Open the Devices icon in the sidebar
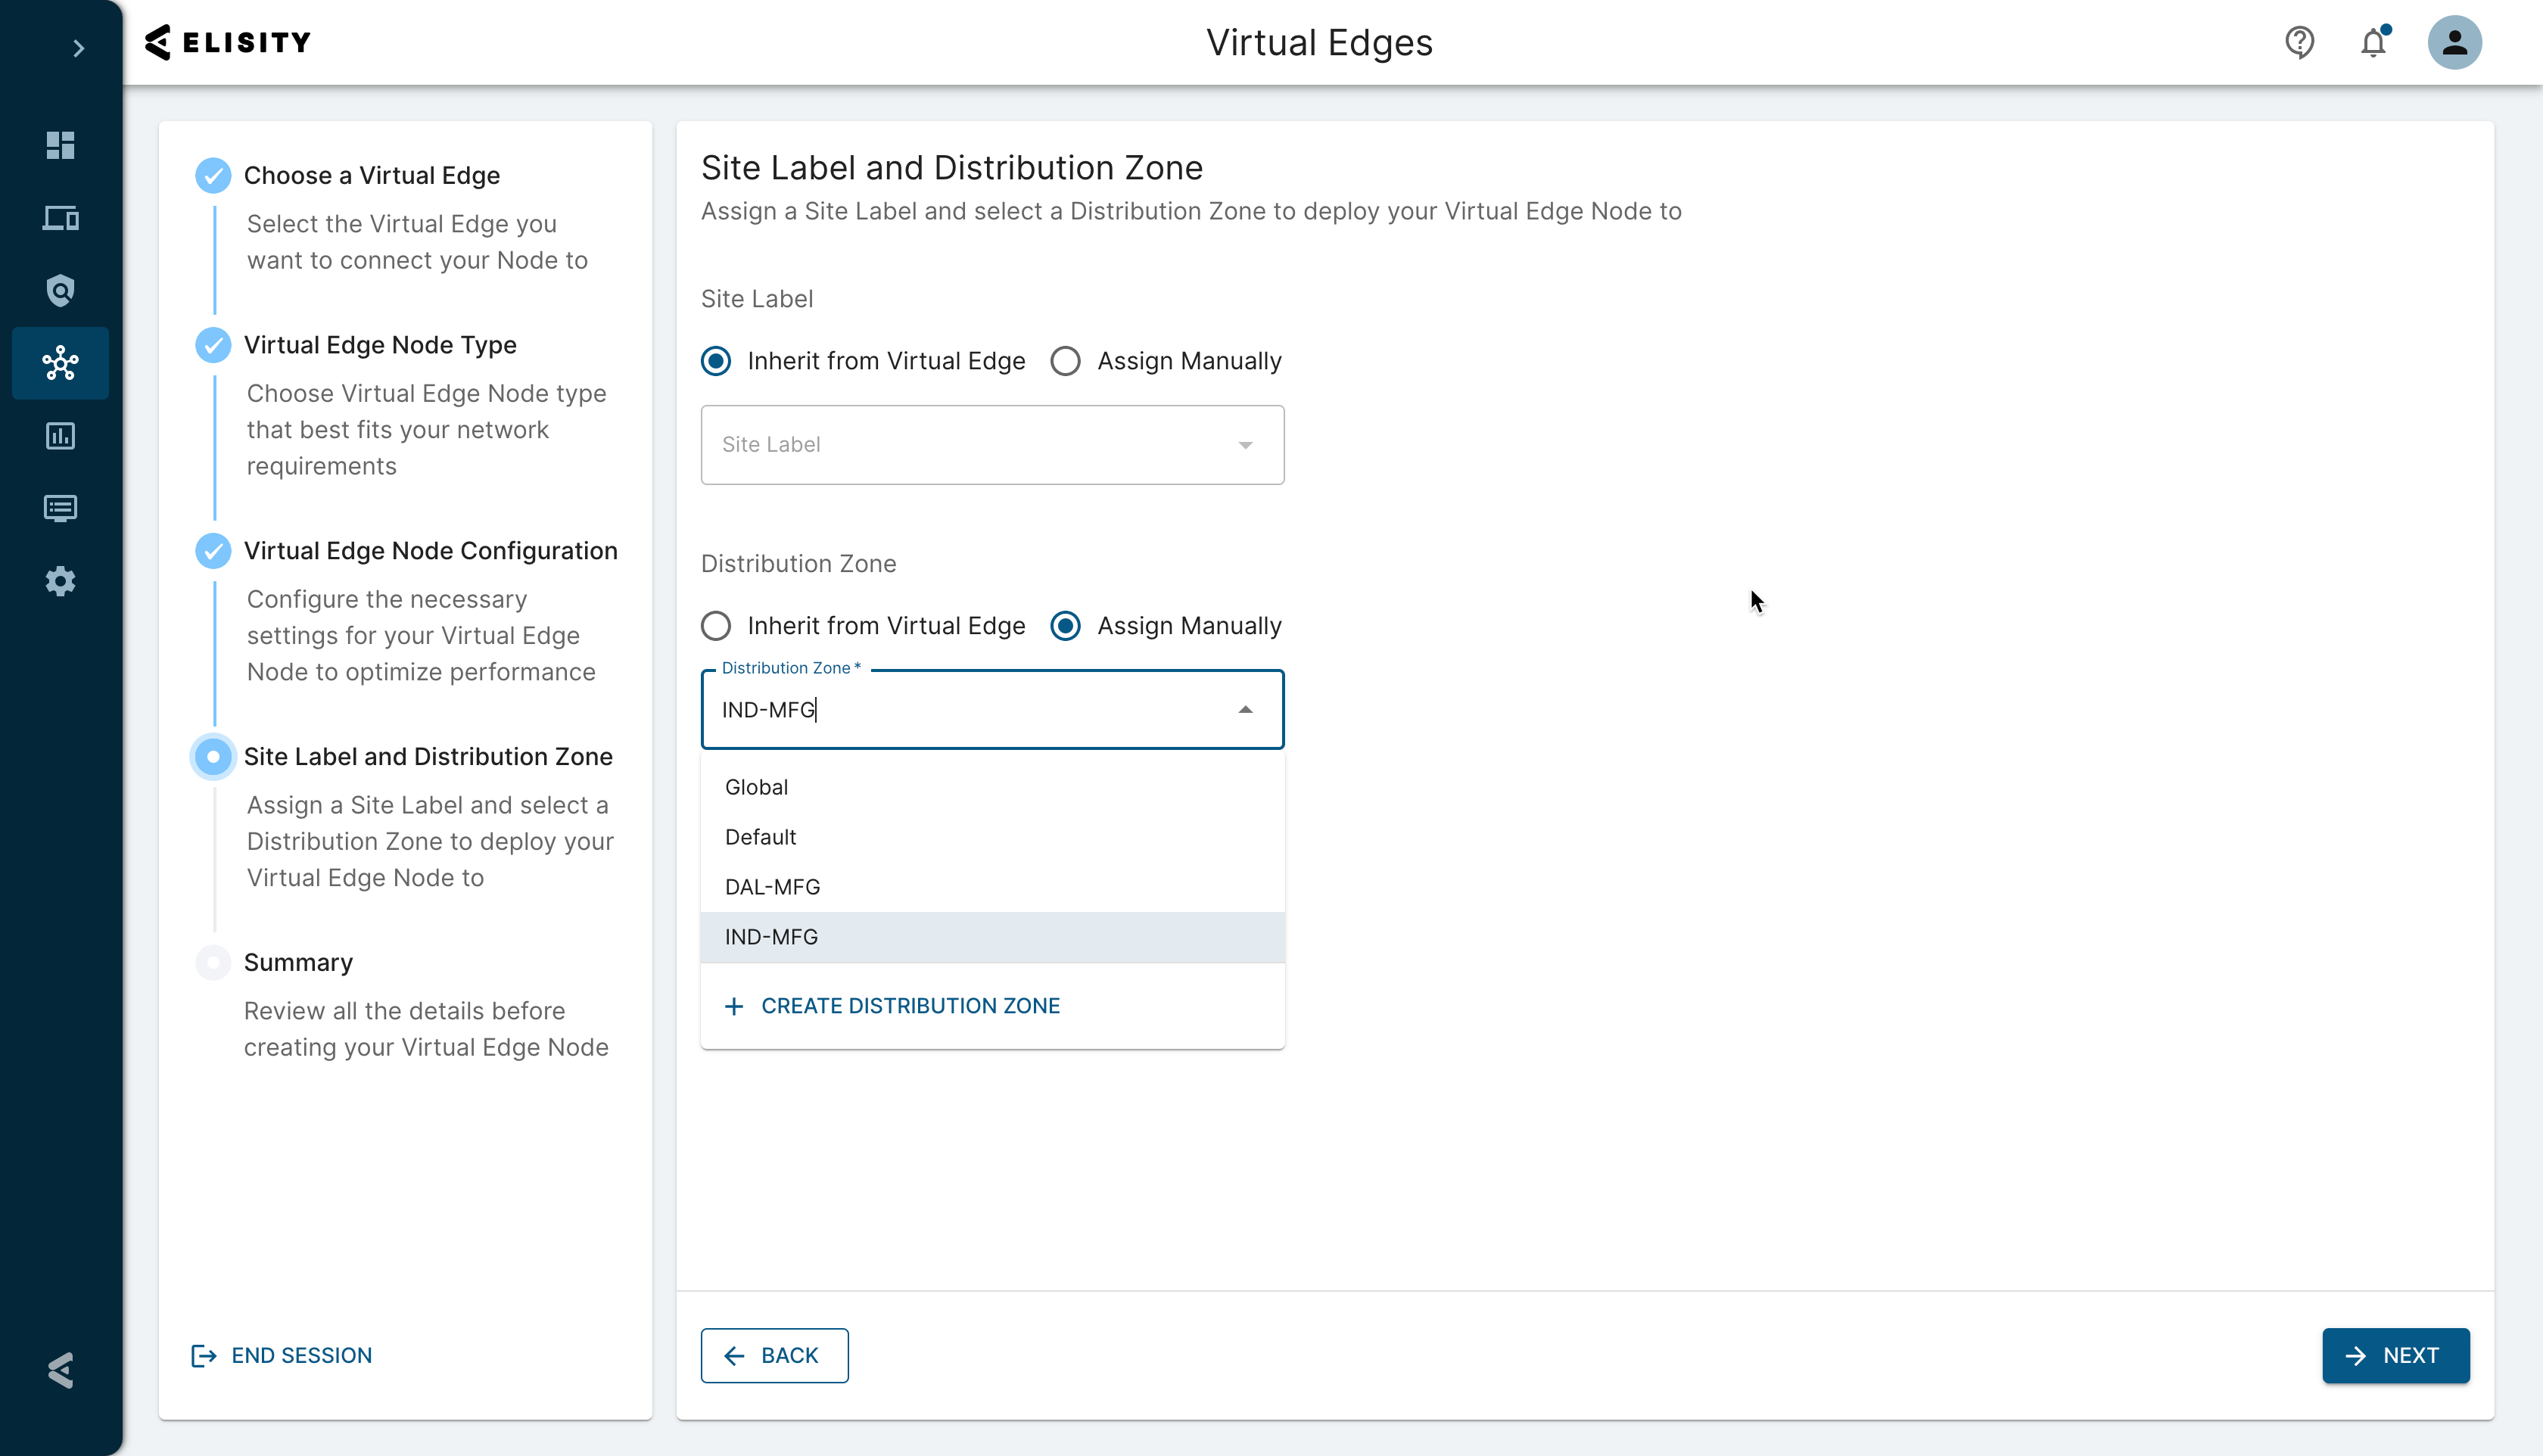The height and width of the screenshot is (1456, 2543). coord(60,218)
